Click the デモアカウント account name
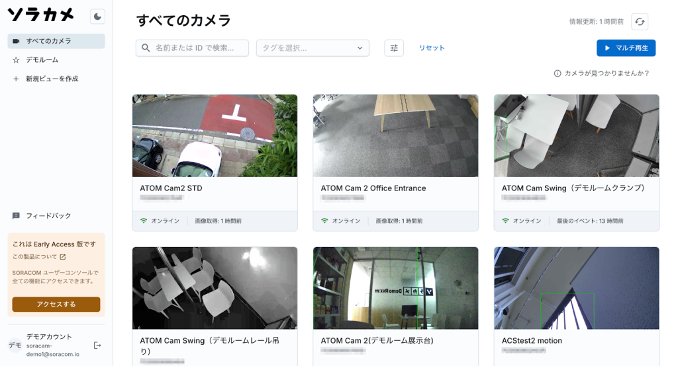The image size is (678, 366). pos(49,337)
